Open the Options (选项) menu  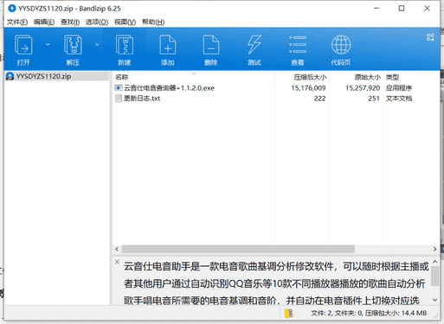pyautogui.click(x=97, y=22)
